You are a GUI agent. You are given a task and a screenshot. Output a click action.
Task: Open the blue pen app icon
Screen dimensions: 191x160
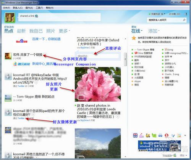pyautogui.click(x=173, y=135)
